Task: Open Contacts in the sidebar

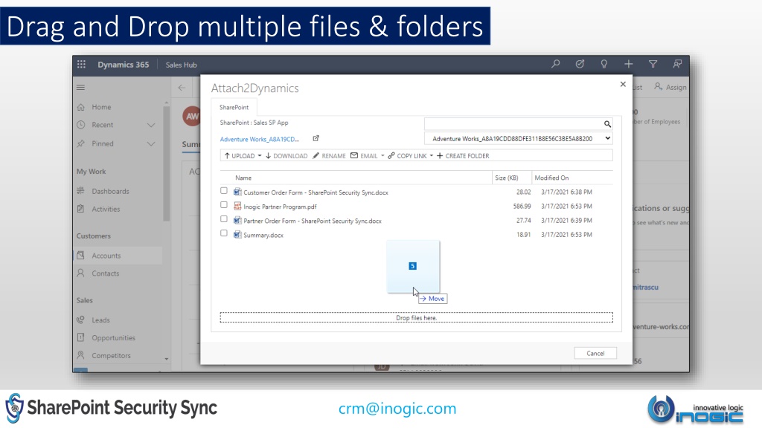Action: (105, 273)
